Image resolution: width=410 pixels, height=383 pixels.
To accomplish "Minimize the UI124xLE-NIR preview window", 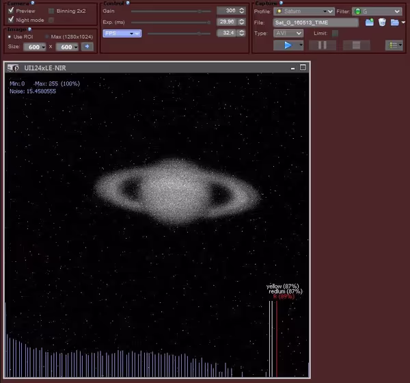I will [x=292, y=68].
